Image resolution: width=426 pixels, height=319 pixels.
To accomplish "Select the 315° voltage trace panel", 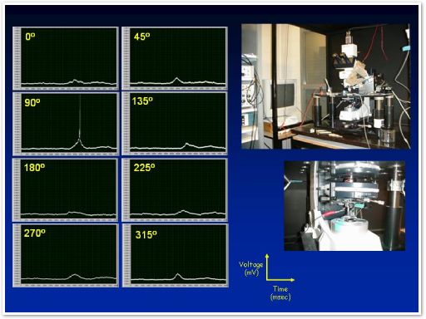I will [x=176, y=255].
